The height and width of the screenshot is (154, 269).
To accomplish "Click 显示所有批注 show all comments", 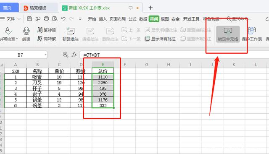I will point(160,39).
